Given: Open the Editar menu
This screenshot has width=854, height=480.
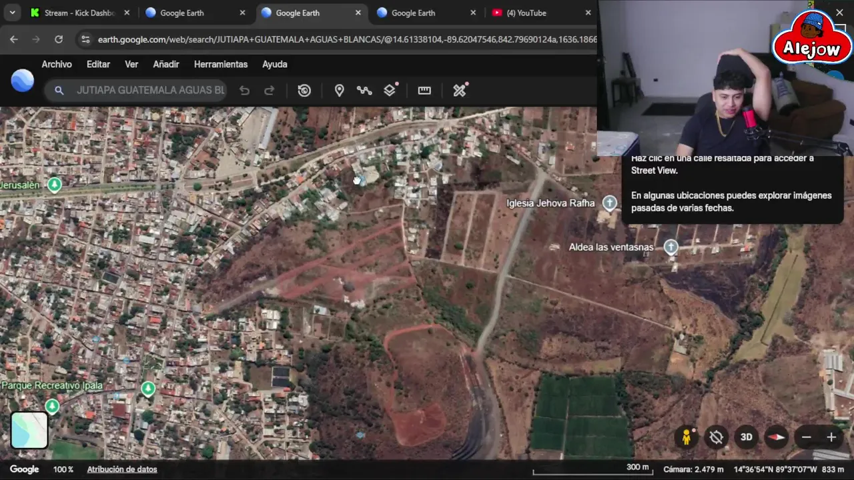Looking at the screenshot, I should [x=98, y=64].
